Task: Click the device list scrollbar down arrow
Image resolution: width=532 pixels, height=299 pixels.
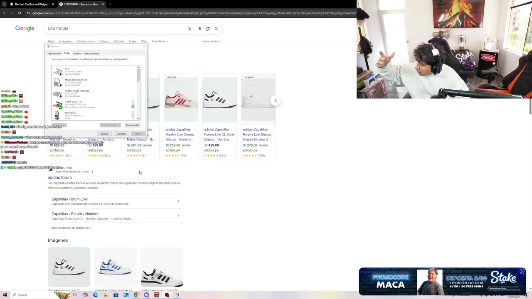Action: point(138,119)
